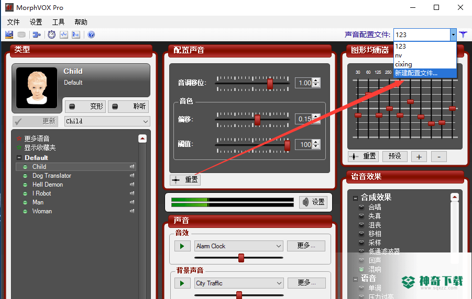This screenshot has width=472, height=299.
Task: Select the nv profile in the list
Action: pos(425,55)
